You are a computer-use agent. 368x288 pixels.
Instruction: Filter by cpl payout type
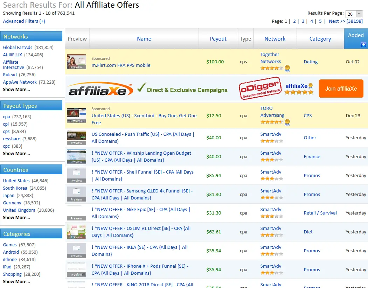coord(6,124)
